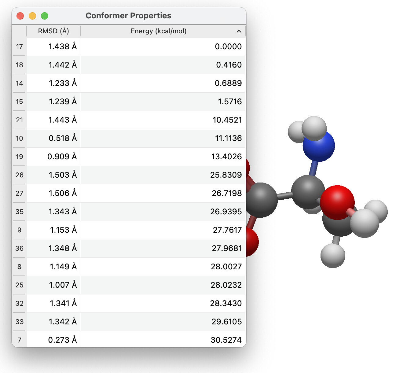This screenshot has height=373, width=407.
Task: Sort by the Energy (kcal/mol) column header
Action: [x=163, y=31]
